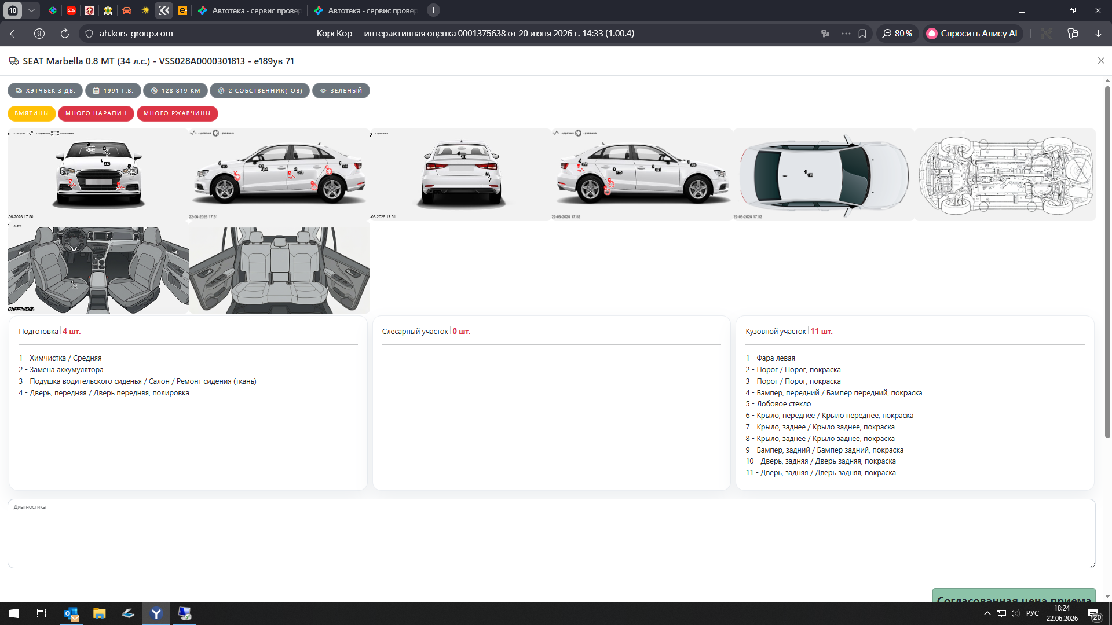This screenshot has height=625, width=1112.
Task: Open Task View on the taskbar
Action: [x=42, y=613]
